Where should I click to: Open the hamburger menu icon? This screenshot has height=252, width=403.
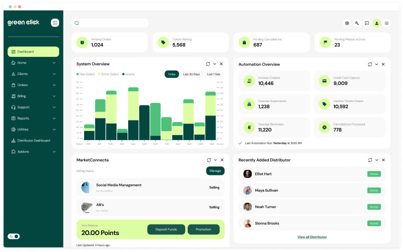(386, 23)
